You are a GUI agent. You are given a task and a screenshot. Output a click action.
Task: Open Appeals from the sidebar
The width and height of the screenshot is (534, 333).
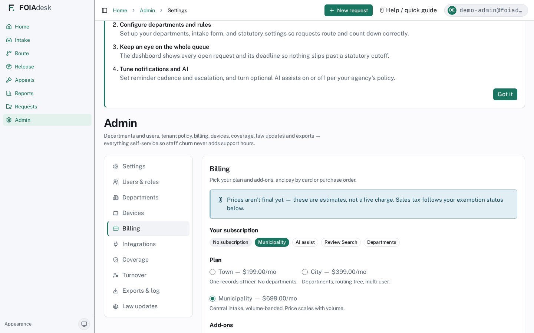pos(47,80)
